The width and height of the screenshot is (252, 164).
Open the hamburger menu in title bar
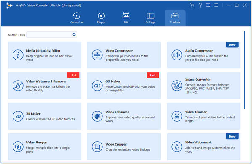click(x=216, y=5)
